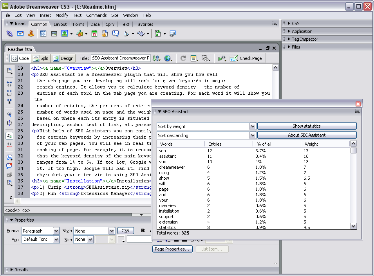Click the Page Properties button
The height and width of the screenshot is (276, 374).
click(172, 249)
